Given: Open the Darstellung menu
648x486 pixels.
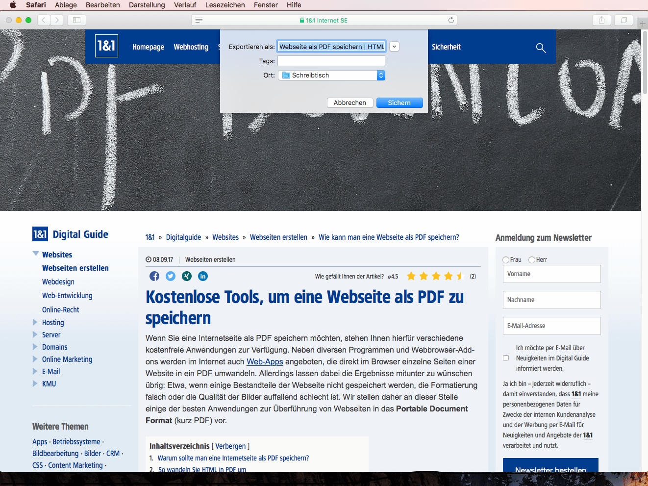Looking at the screenshot, I should pos(147,5).
